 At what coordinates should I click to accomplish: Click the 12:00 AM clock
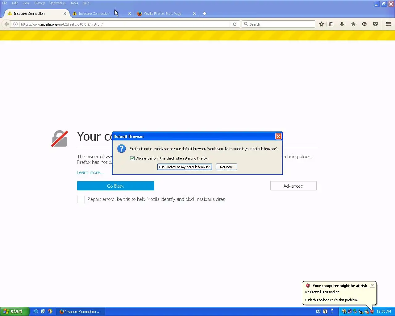384,311
